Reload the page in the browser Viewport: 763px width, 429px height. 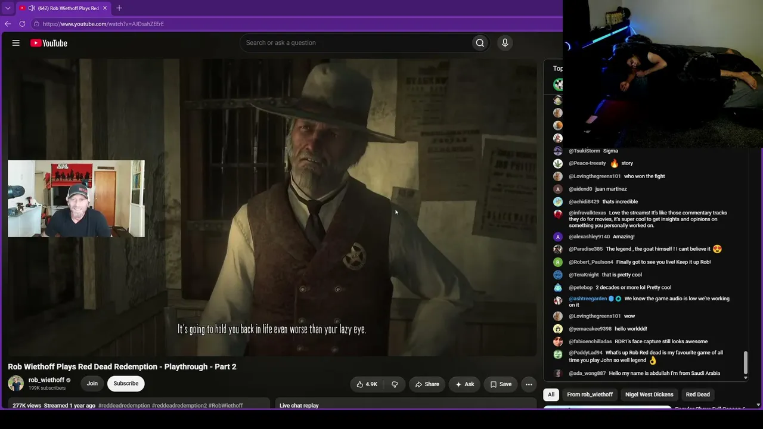tap(22, 24)
